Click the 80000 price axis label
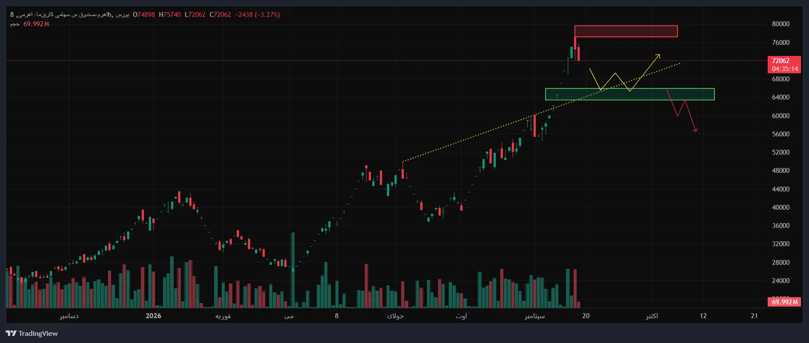 tap(781, 24)
